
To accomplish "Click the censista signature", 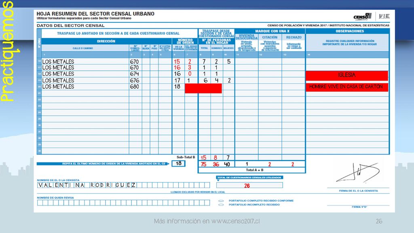I will coord(358,173).
